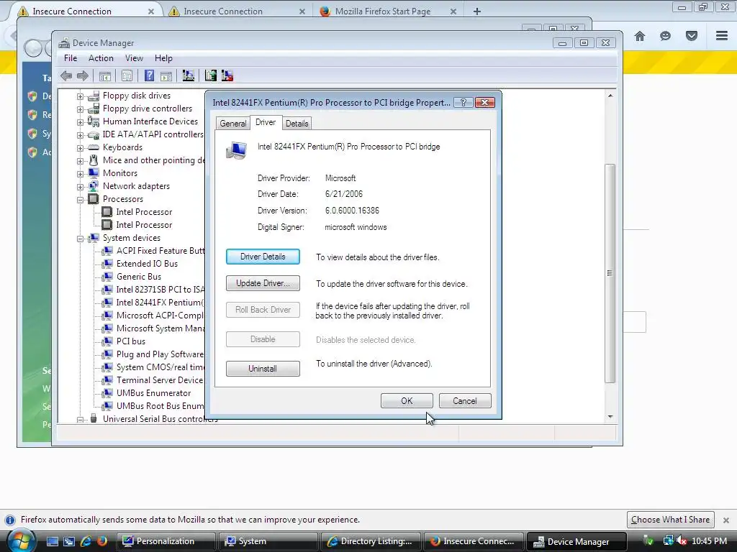Select the Extended IO Bus tree item
The image size is (737, 552).
point(147,264)
